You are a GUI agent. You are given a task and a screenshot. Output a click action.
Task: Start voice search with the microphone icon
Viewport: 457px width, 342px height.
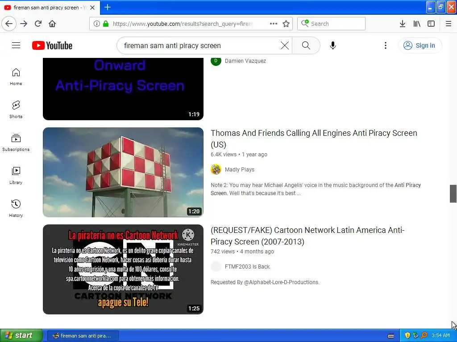coord(333,45)
